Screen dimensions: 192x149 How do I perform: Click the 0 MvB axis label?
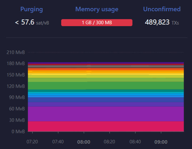(18, 132)
